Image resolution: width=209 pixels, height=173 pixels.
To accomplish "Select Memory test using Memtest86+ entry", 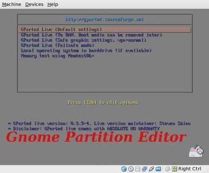I will click(x=58, y=56).
